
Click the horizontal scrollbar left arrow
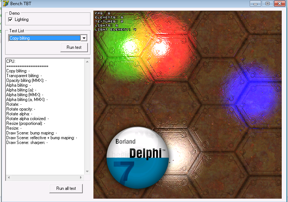tap(9, 177)
